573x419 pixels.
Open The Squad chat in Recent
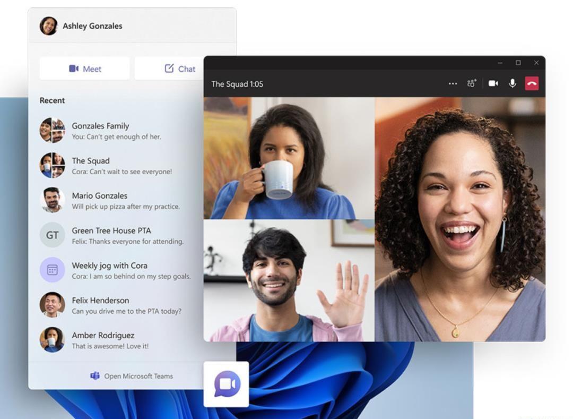pos(116,165)
